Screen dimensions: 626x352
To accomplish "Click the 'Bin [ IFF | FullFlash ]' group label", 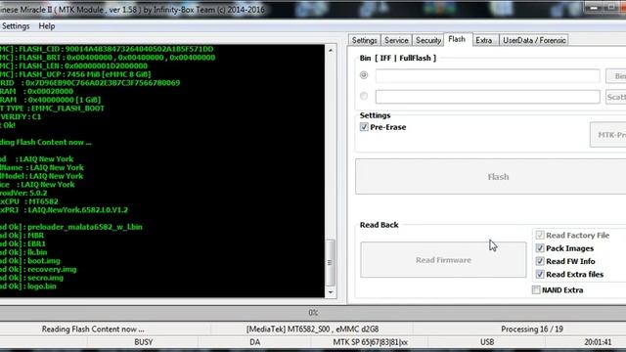I will coord(398,59).
